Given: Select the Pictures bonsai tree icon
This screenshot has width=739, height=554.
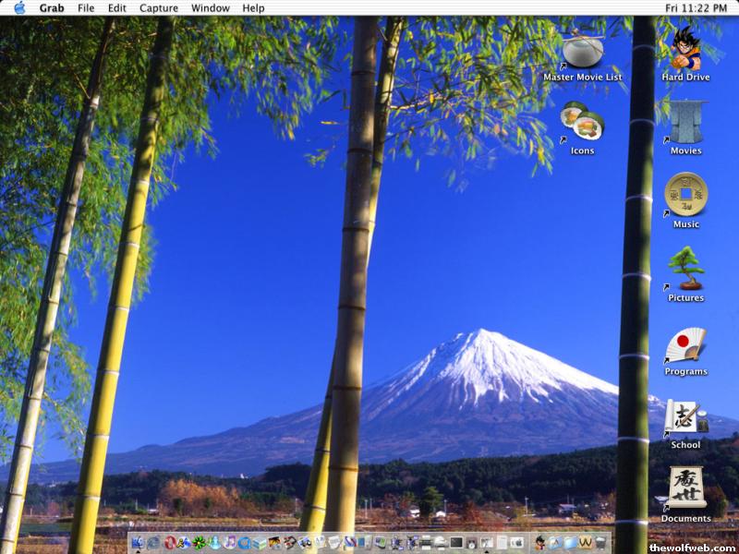Looking at the screenshot, I should coord(685,269).
